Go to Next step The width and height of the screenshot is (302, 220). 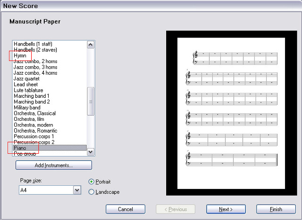click(226, 209)
